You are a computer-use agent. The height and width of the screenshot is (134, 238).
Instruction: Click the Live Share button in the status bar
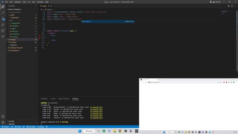point(31,127)
